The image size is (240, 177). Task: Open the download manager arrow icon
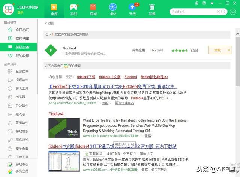click(233, 12)
